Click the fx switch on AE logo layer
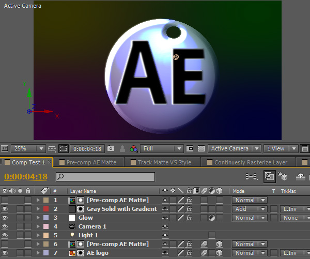 (x=189, y=253)
